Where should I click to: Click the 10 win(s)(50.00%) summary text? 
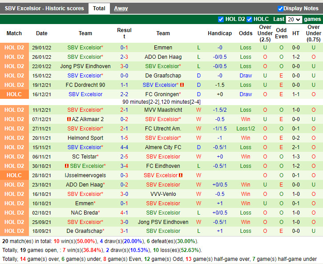pyautogui.click(x=75, y=241)
